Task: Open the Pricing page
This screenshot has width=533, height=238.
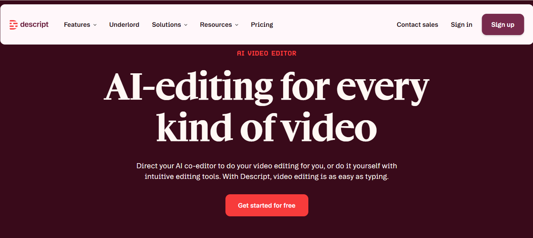Action: click(x=262, y=24)
